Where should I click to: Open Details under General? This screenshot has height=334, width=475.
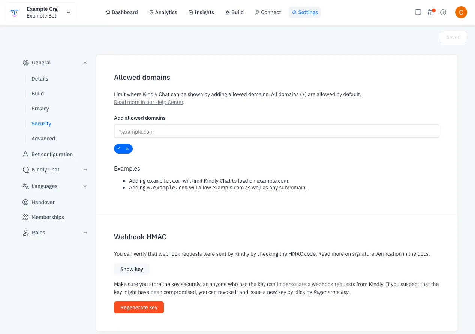(x=40, y=79)
